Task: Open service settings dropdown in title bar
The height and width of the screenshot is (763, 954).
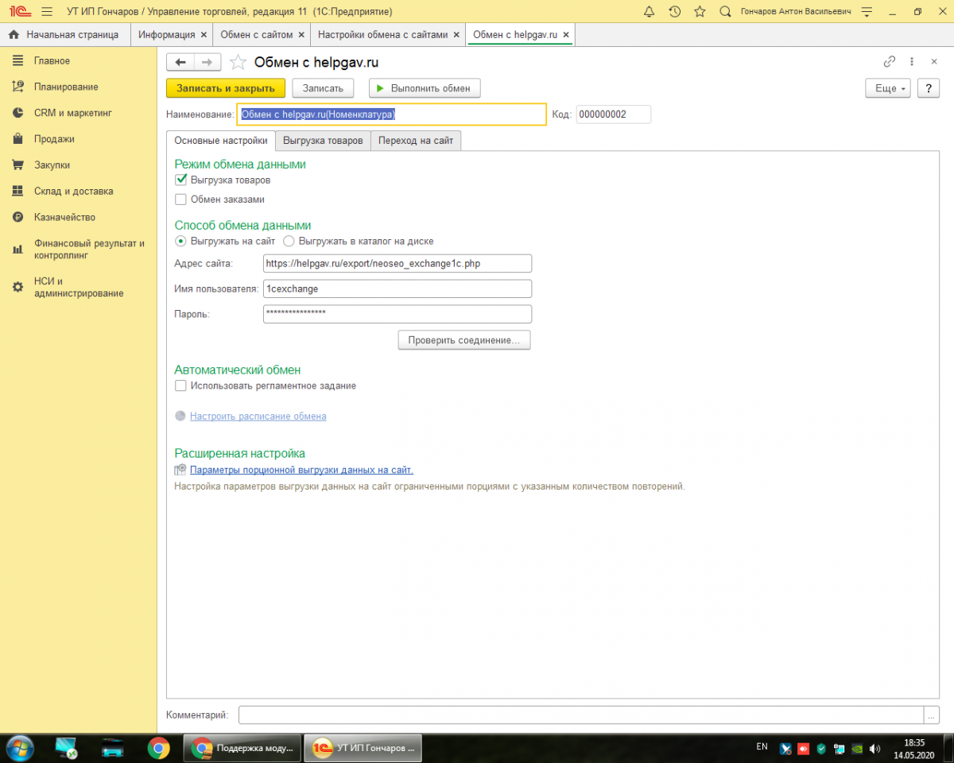Action: coord(867,12)
